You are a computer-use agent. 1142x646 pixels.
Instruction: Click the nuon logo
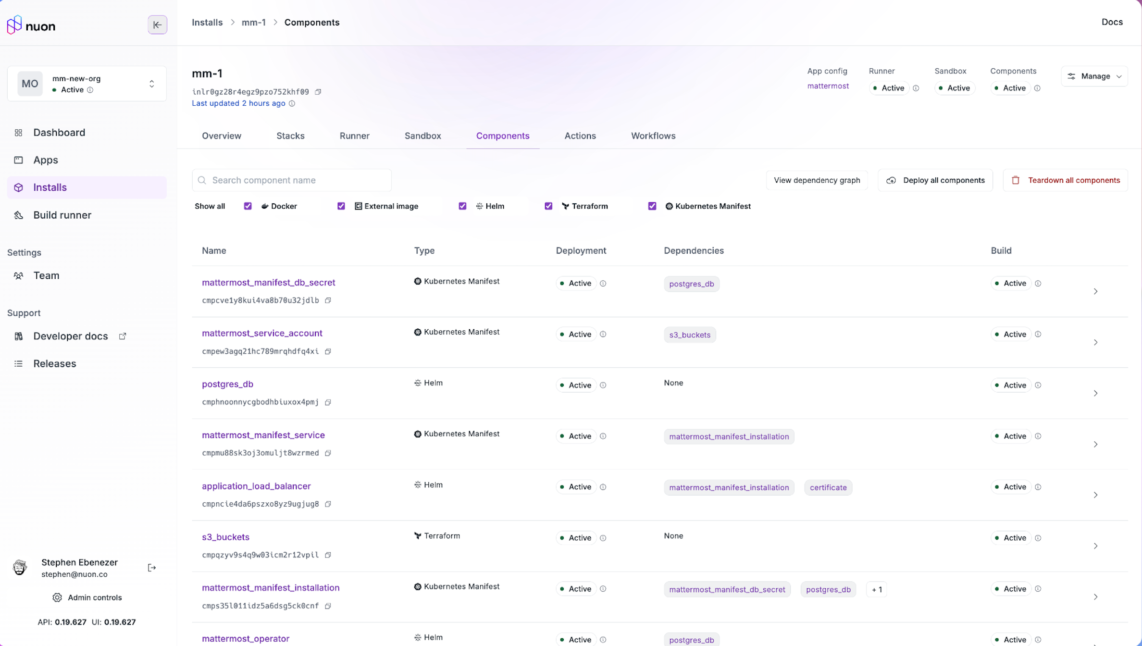31,25
